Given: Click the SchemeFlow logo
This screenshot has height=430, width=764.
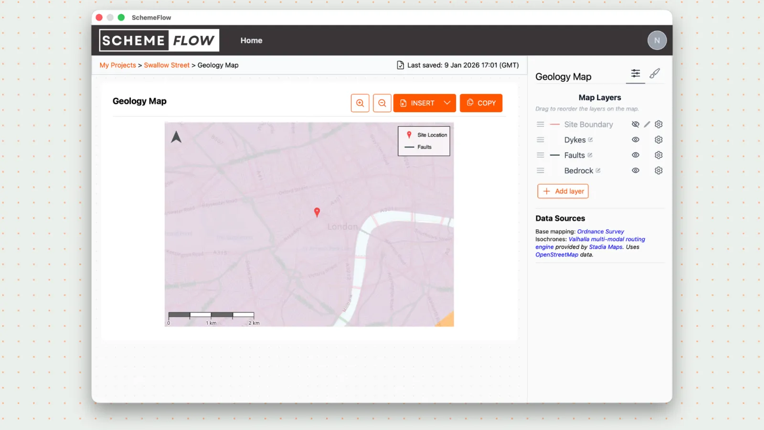Looking at the screenshot, I should tap(159, 40).
